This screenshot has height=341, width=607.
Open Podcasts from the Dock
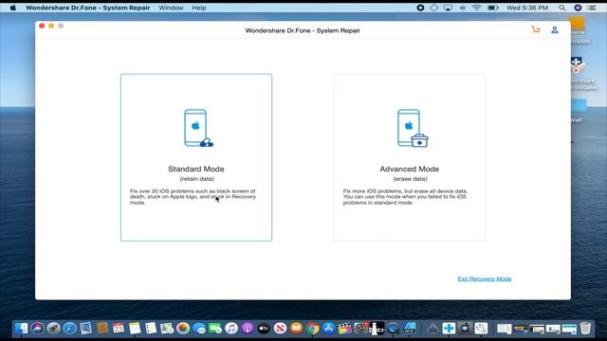pos(248,329)
